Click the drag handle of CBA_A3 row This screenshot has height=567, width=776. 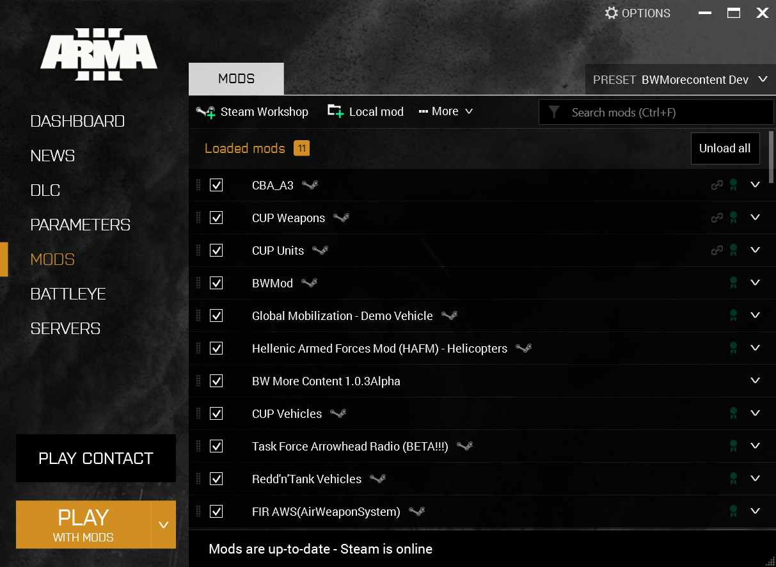[198, 185]
